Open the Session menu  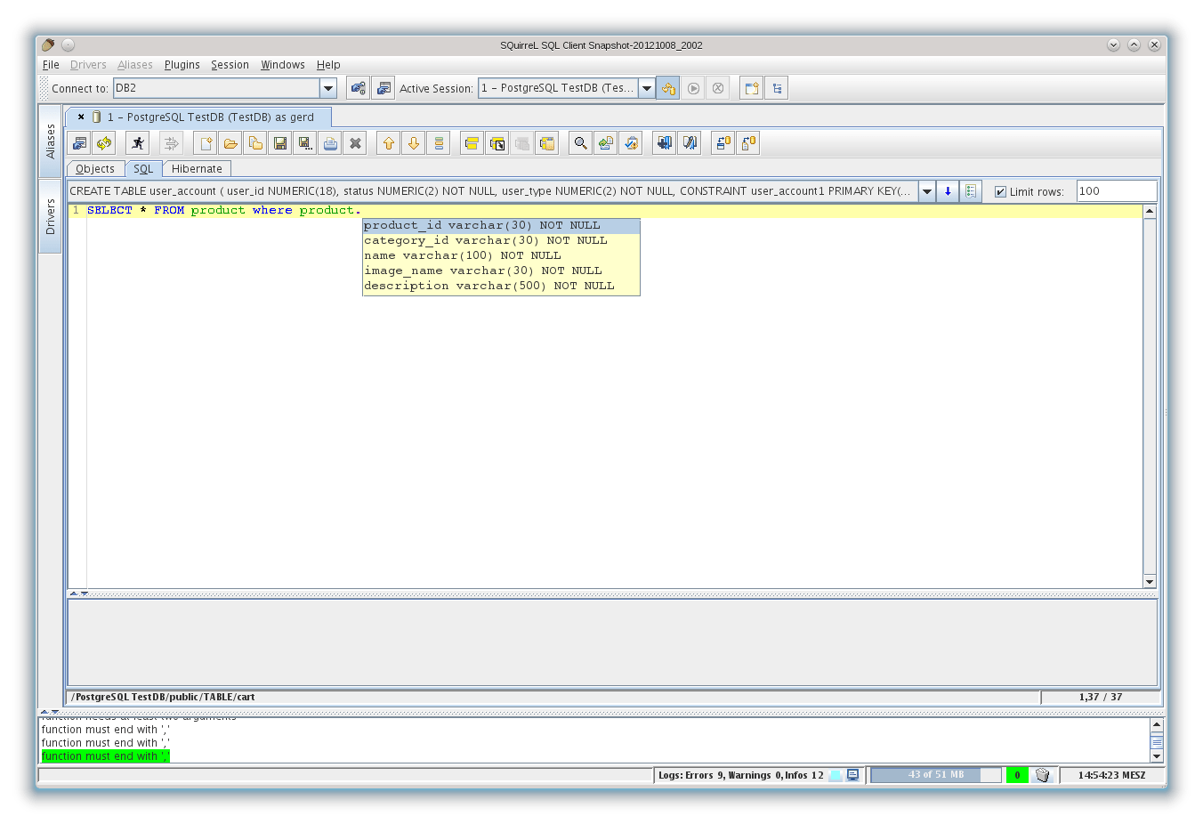click(230, 64)
